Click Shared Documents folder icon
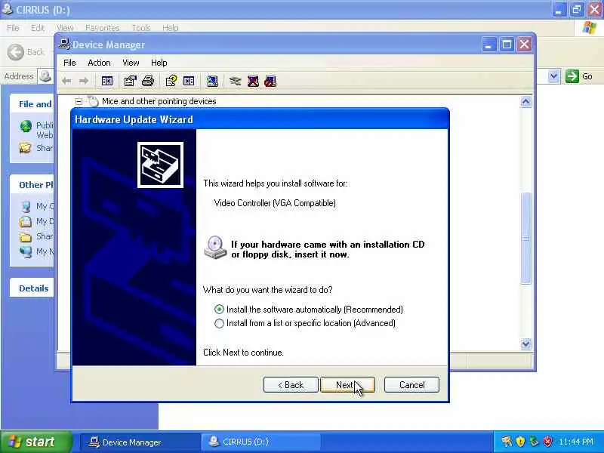This screenshot has width=604, height=453. pos(26,236)
